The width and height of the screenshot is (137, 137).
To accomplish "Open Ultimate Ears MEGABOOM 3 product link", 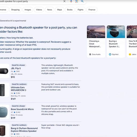I will (18, 89).
